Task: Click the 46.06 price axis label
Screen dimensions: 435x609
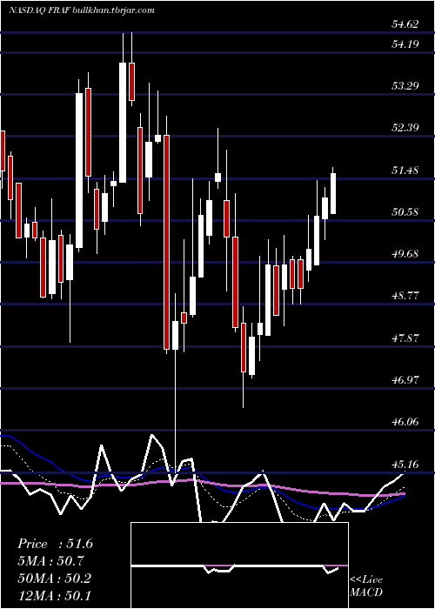Action: pos(405,421)
